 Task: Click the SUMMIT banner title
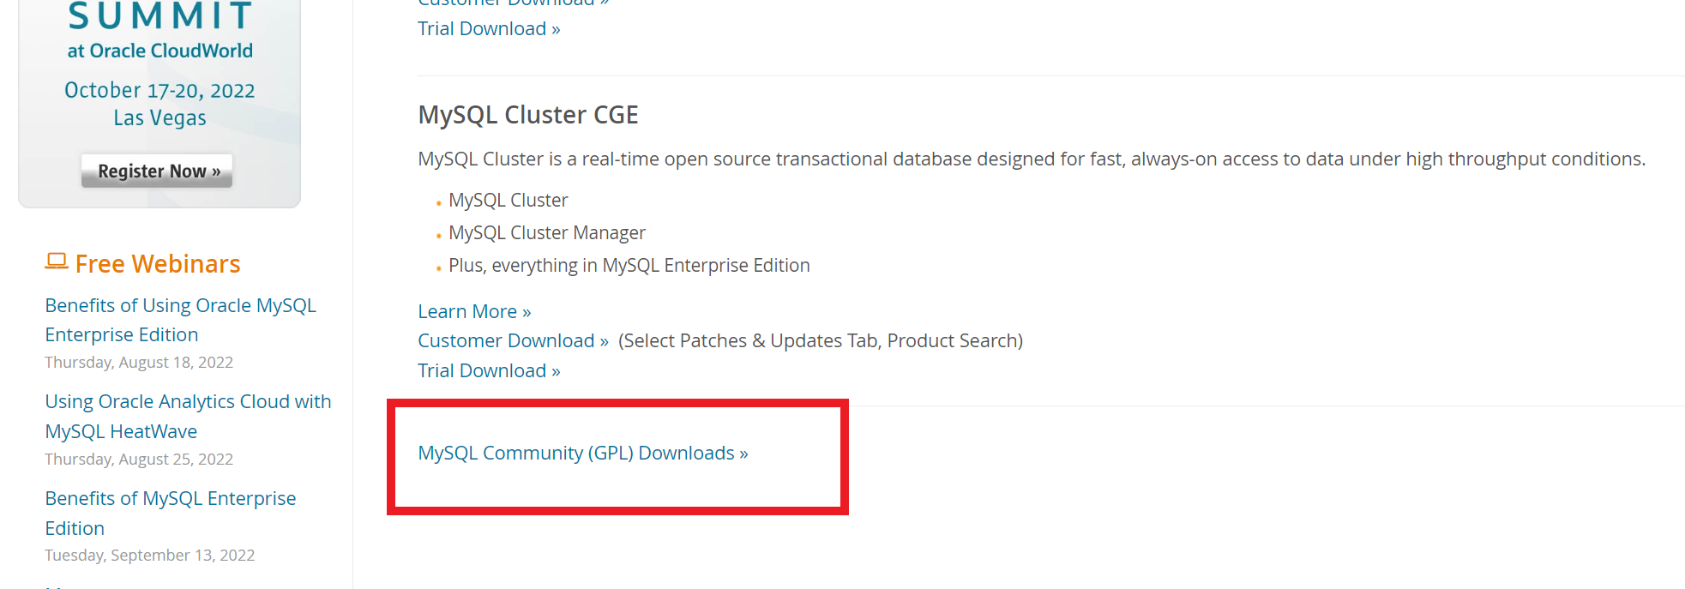160,16
